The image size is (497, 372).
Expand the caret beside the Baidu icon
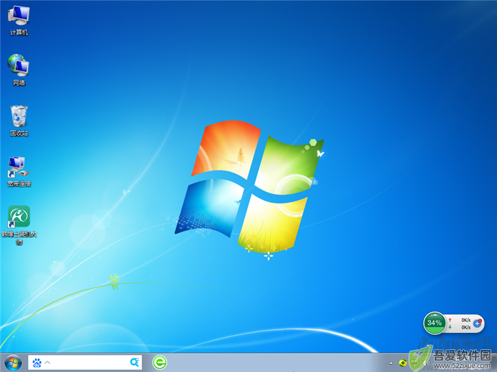pyautogui.click(x=47, y=362)
